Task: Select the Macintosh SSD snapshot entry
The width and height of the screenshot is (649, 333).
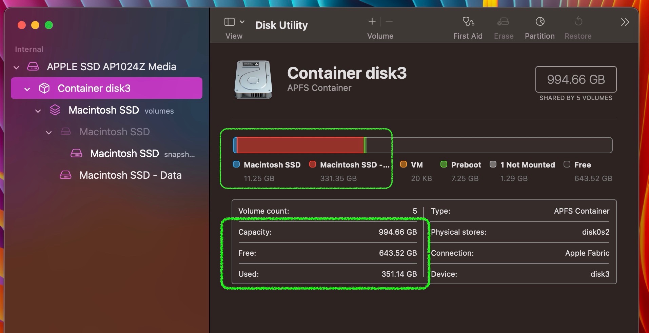Action: (x=124, y=153)
